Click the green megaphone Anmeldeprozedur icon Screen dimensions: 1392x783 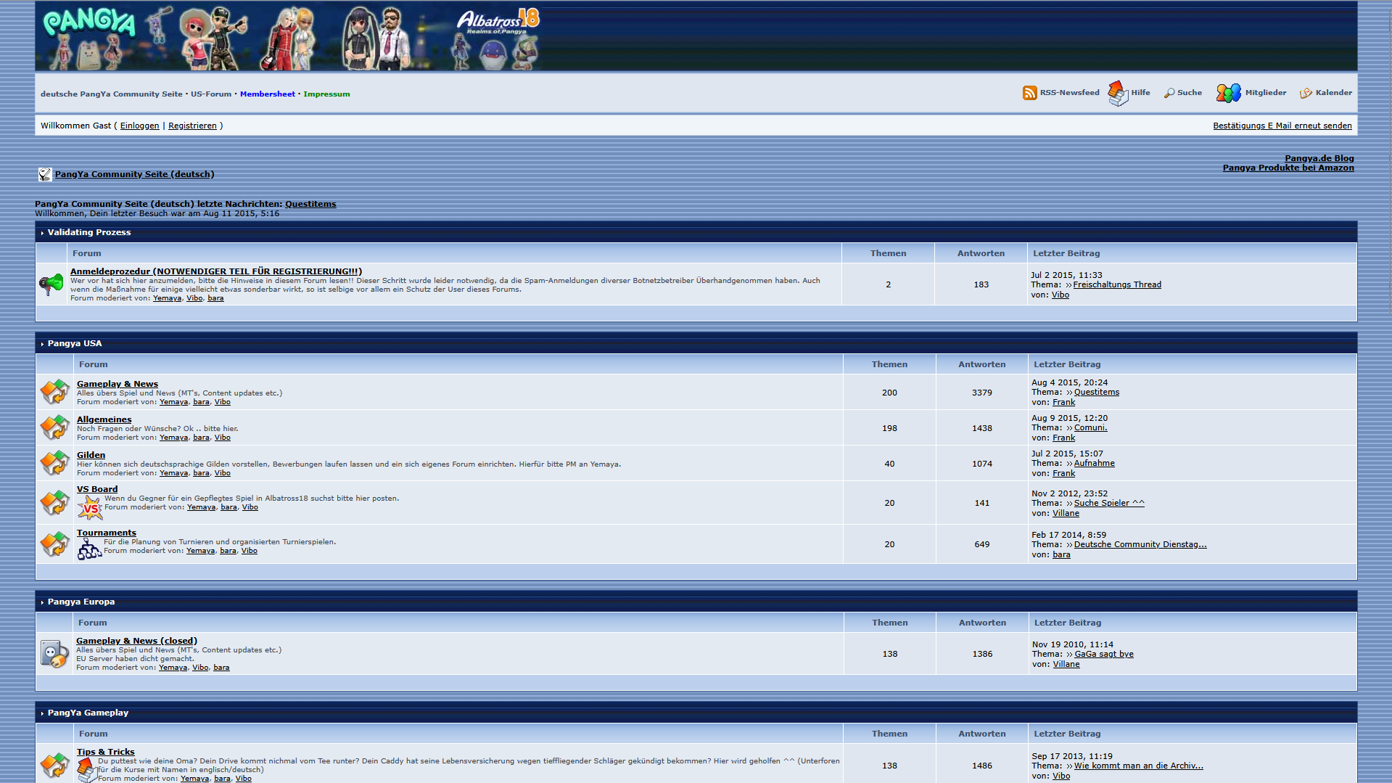click(x=52, y=284)
